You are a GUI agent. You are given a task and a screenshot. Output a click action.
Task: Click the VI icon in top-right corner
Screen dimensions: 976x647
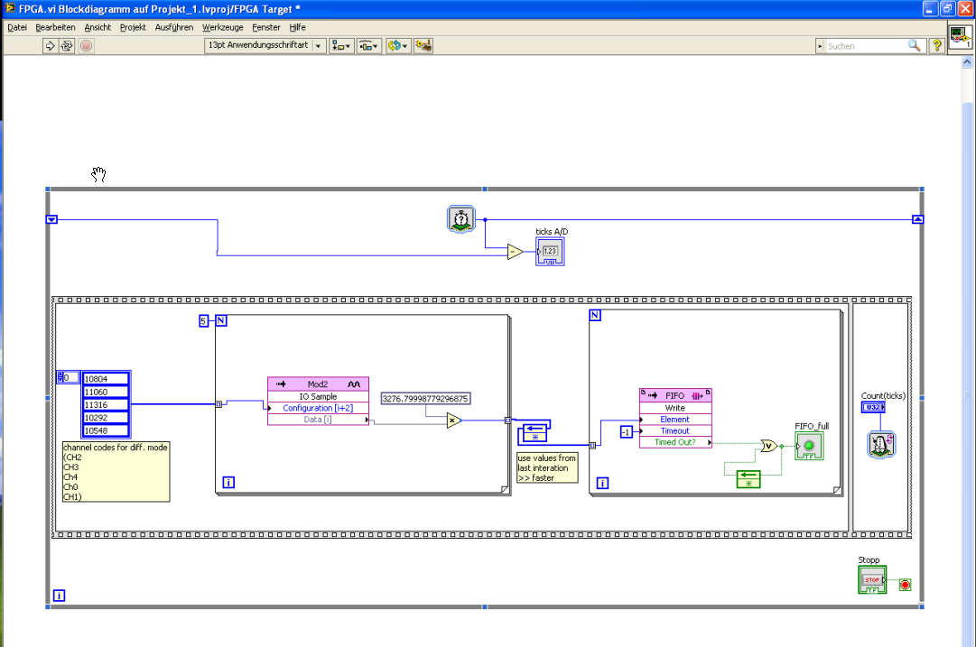coord(960,37)
